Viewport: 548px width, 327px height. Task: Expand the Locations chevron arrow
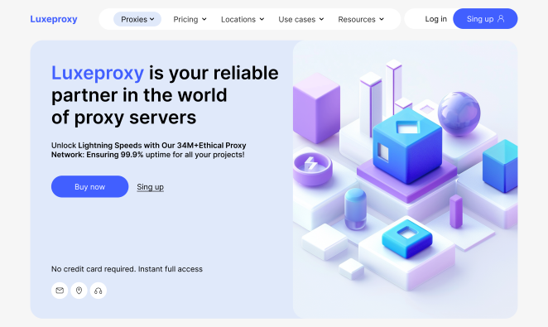(x=262, y=19)
